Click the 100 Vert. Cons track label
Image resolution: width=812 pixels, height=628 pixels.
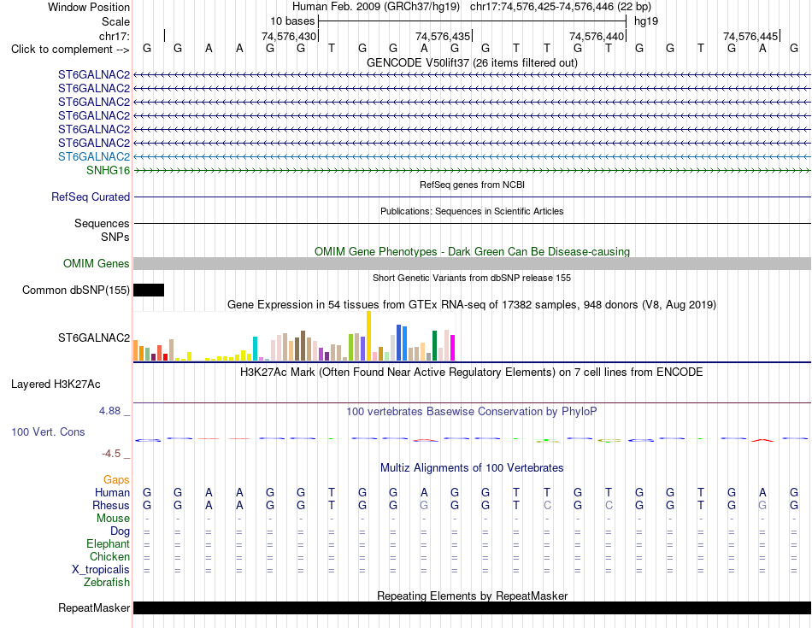(x=48, y=431)
